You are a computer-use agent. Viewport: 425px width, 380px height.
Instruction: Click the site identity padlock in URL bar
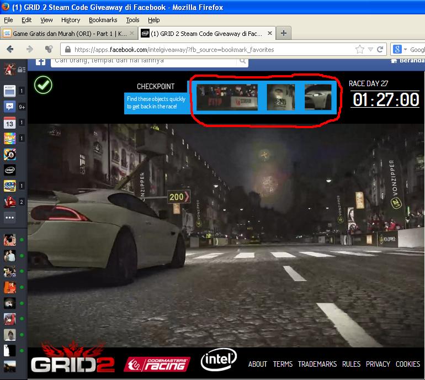click(68, 49)
